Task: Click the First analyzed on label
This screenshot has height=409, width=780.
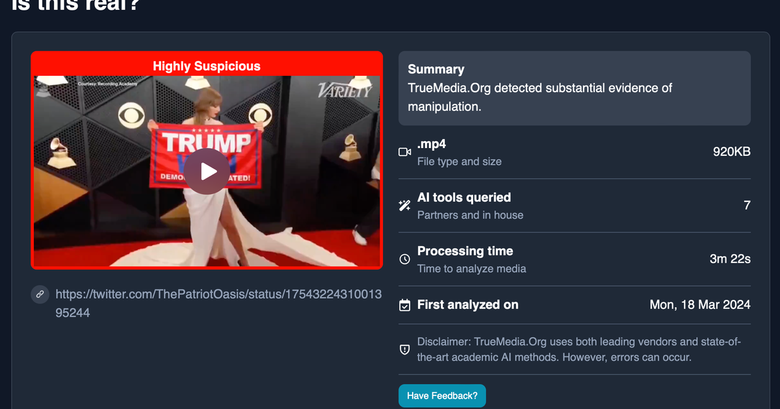Action: tap(468, 304)
